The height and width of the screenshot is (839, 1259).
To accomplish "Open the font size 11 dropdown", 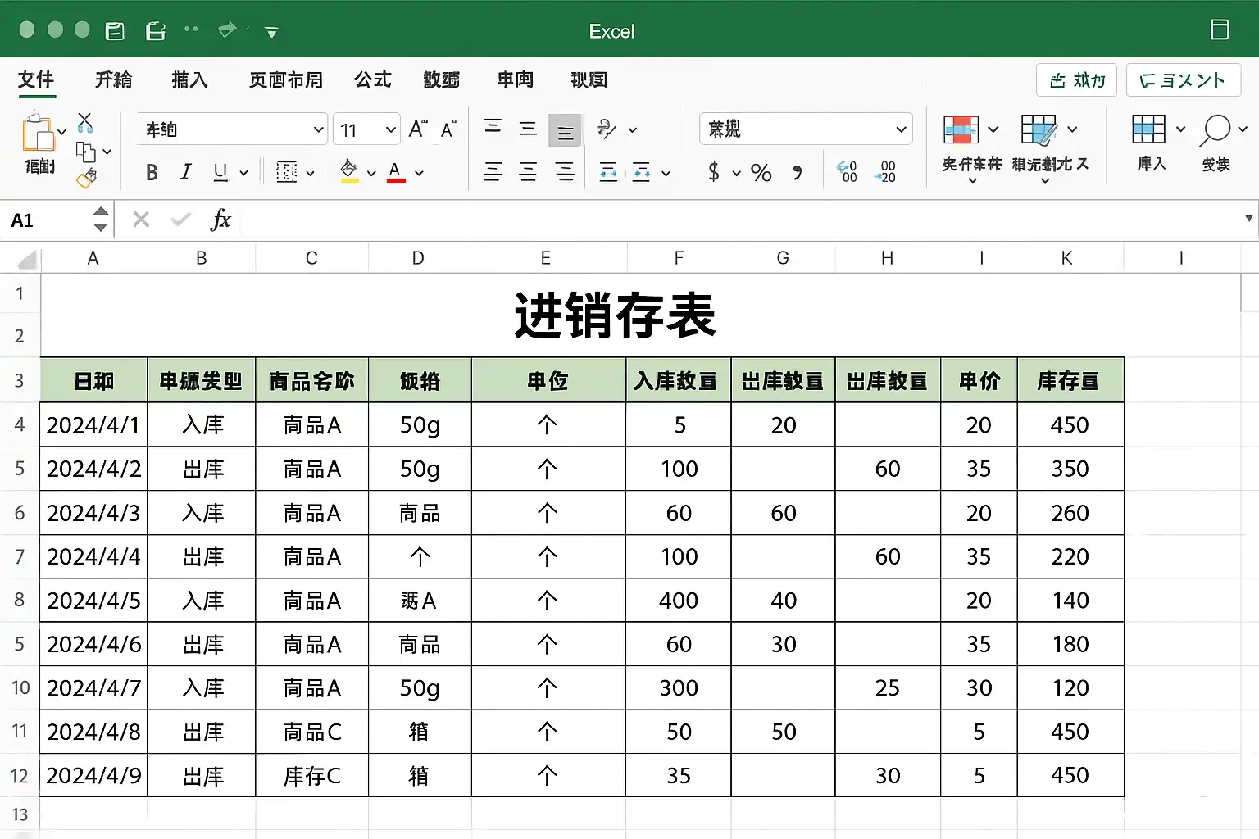I will click(x=366, y=129).
